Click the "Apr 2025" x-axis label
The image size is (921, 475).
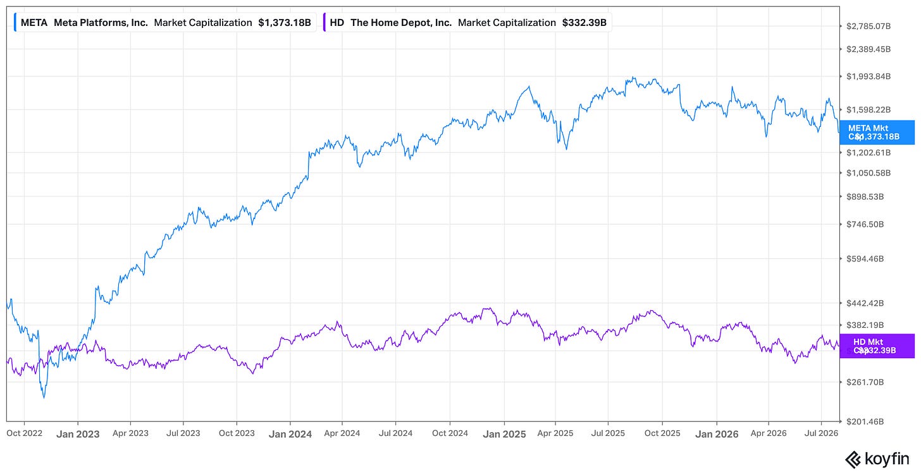(555, 433)
